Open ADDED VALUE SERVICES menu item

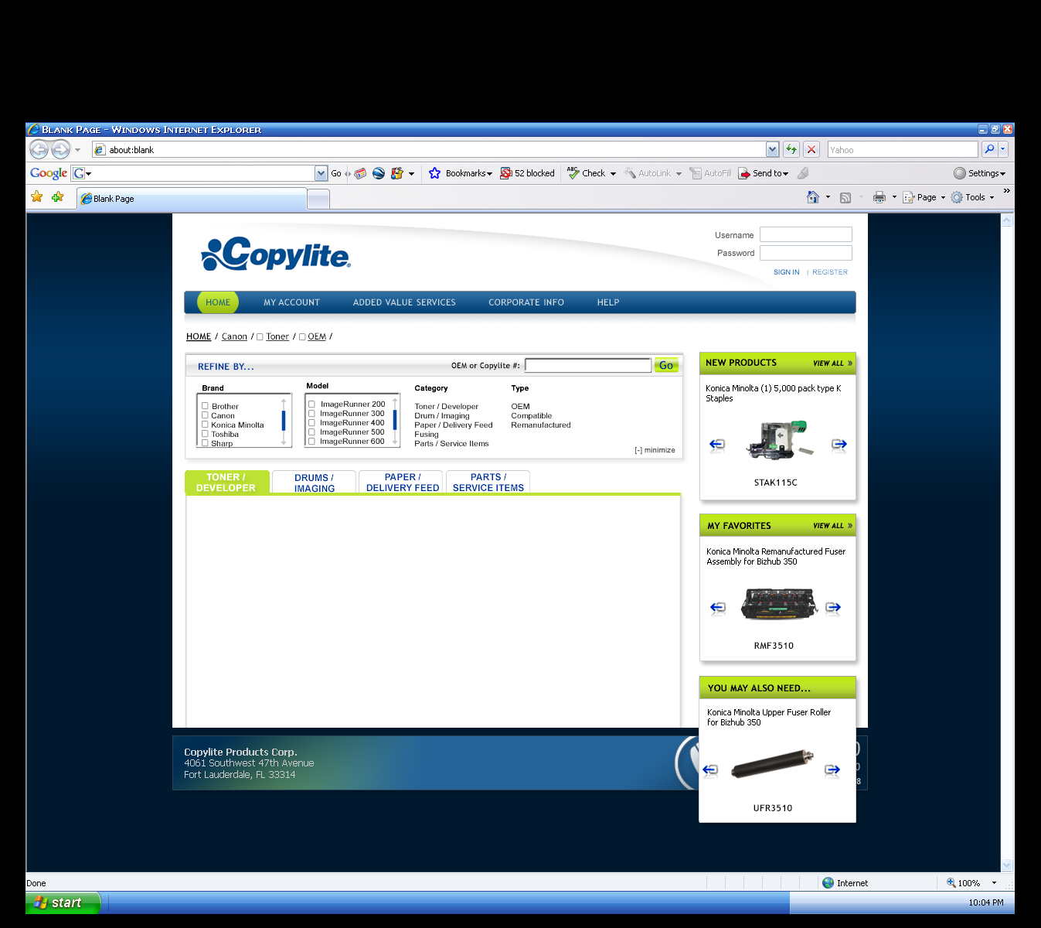coord(404,302)
